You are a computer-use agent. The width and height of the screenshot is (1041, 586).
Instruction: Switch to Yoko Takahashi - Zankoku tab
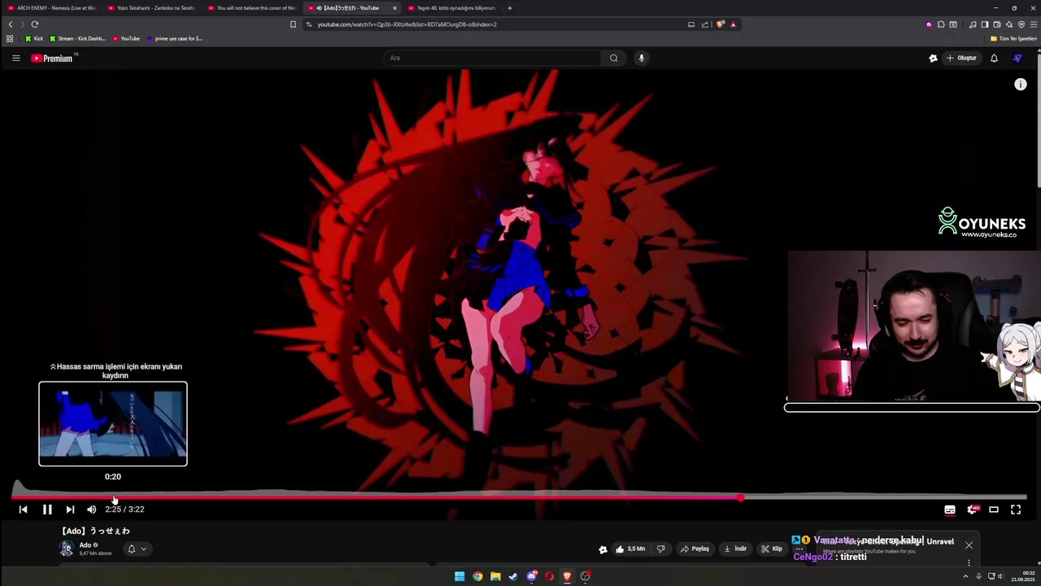[152, 8]
